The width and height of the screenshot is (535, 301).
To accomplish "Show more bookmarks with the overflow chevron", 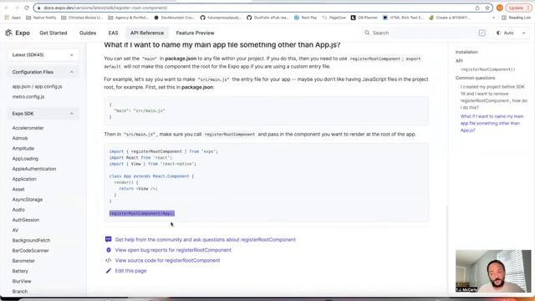I will point(494,18).
